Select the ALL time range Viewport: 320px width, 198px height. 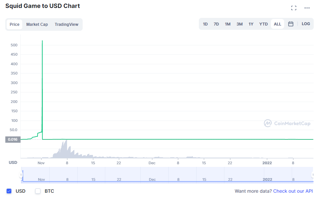278,24
